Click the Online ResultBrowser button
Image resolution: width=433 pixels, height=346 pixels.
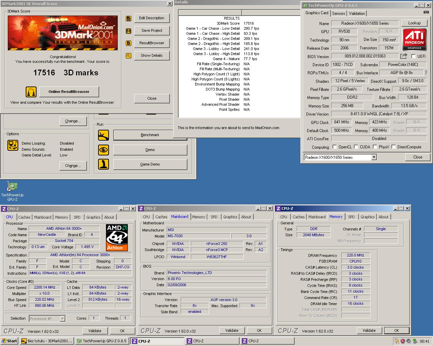[69, 92]
